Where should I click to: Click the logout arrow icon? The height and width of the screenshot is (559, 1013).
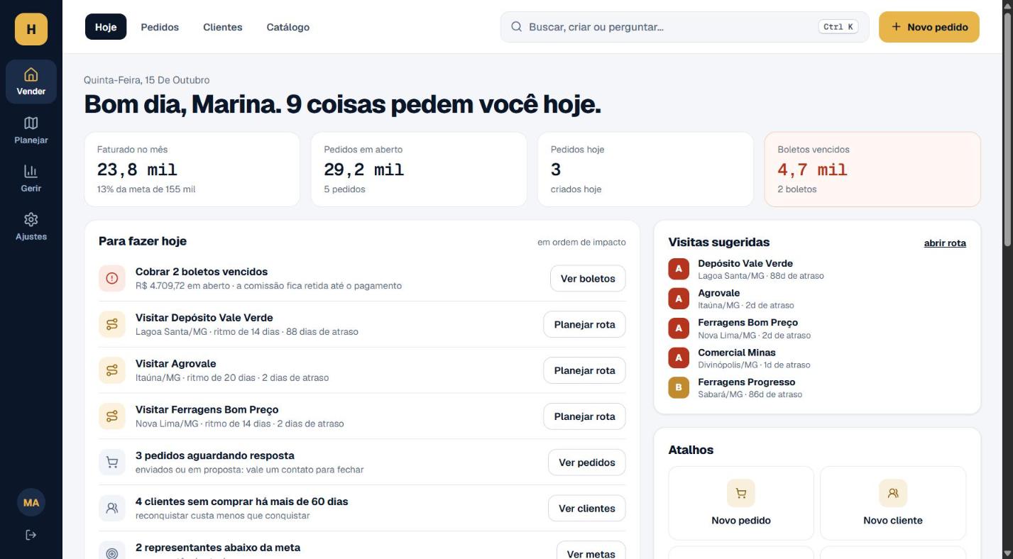[x=31, y=535]
